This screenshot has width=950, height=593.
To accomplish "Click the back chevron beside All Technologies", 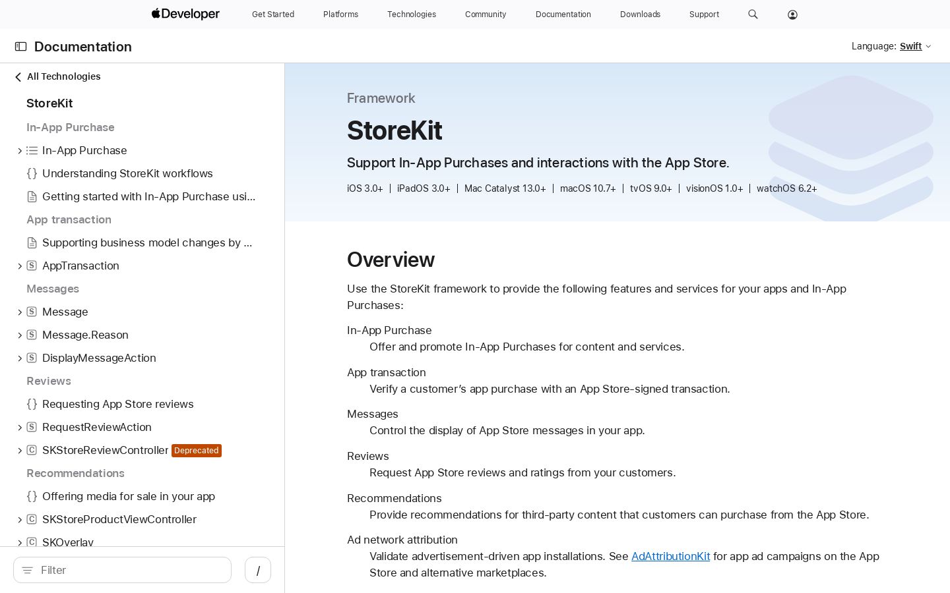I will click(18, 77).
